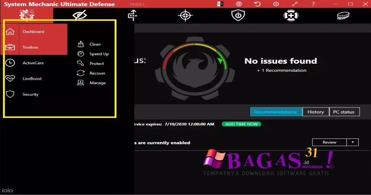The height and width of the screenshot is (195, 371).
Task: Click the iolo logo at bottom left
Action: 8,190
